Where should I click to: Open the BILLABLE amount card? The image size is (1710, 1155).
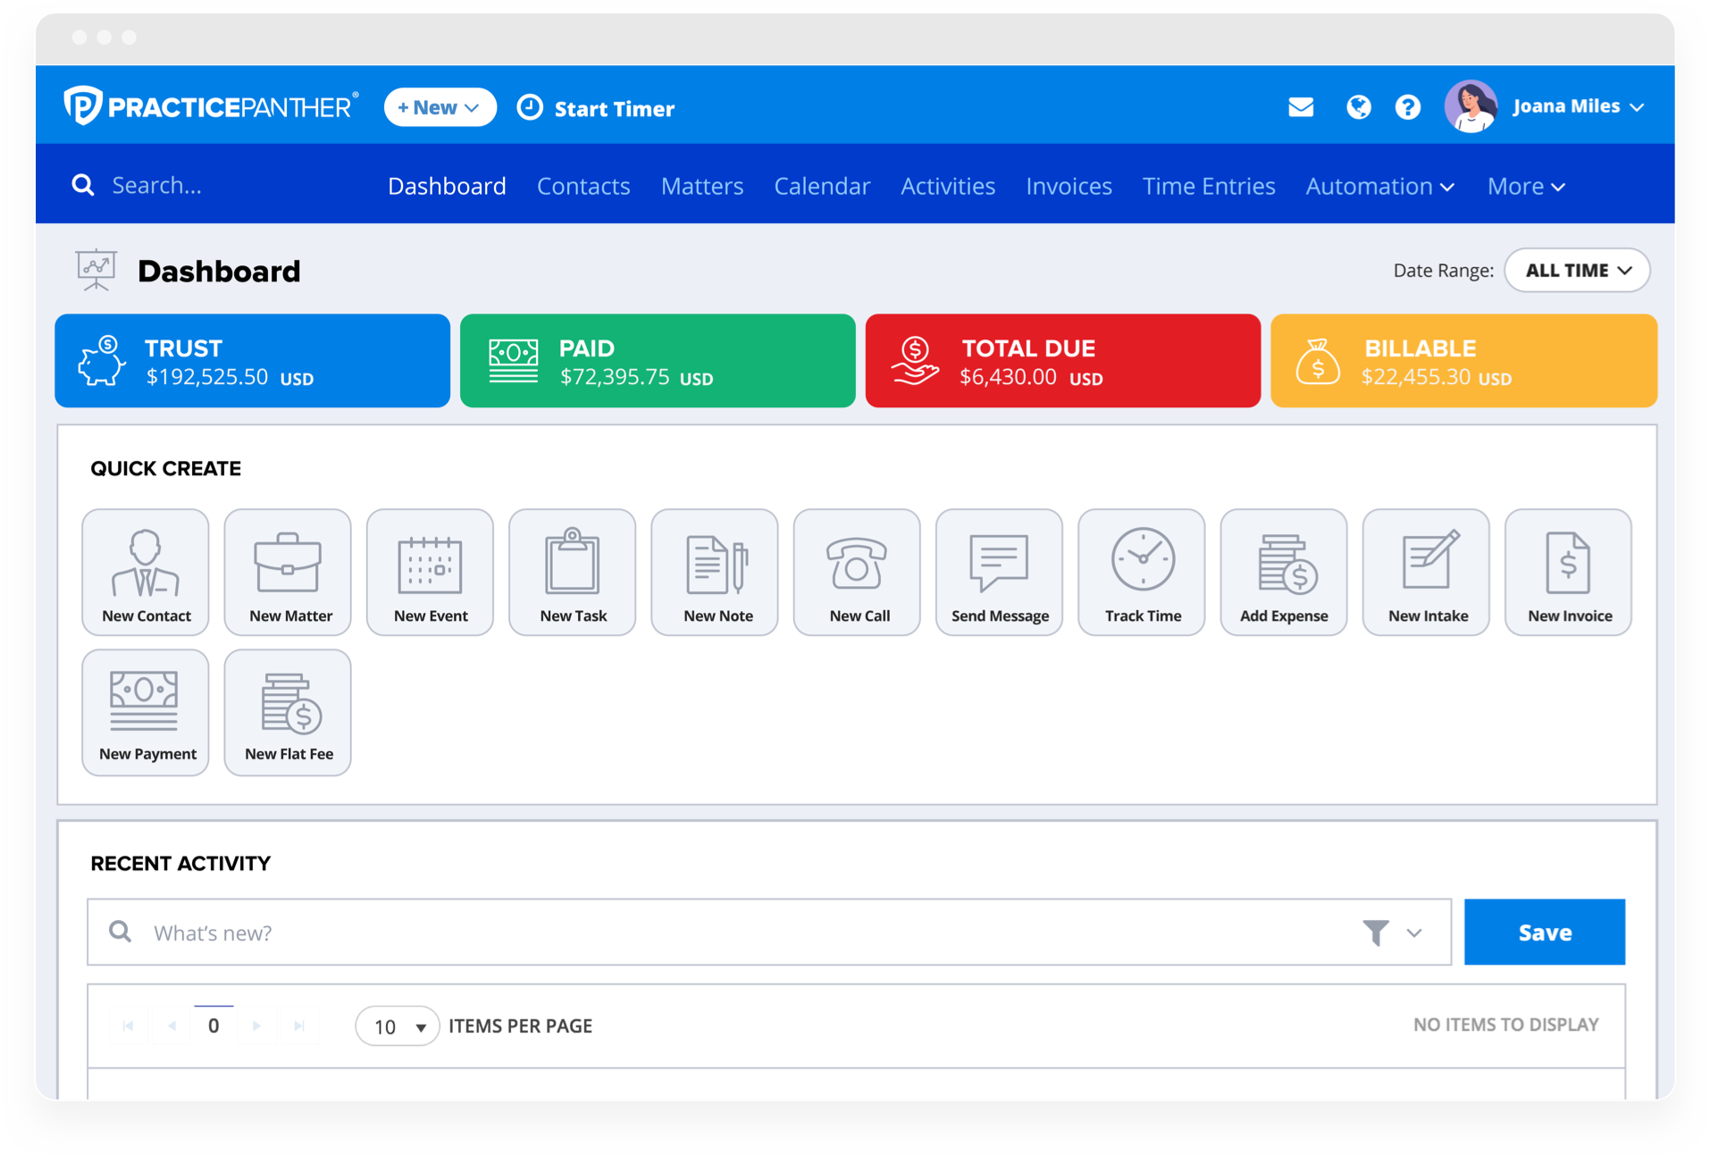[1463, 361]
